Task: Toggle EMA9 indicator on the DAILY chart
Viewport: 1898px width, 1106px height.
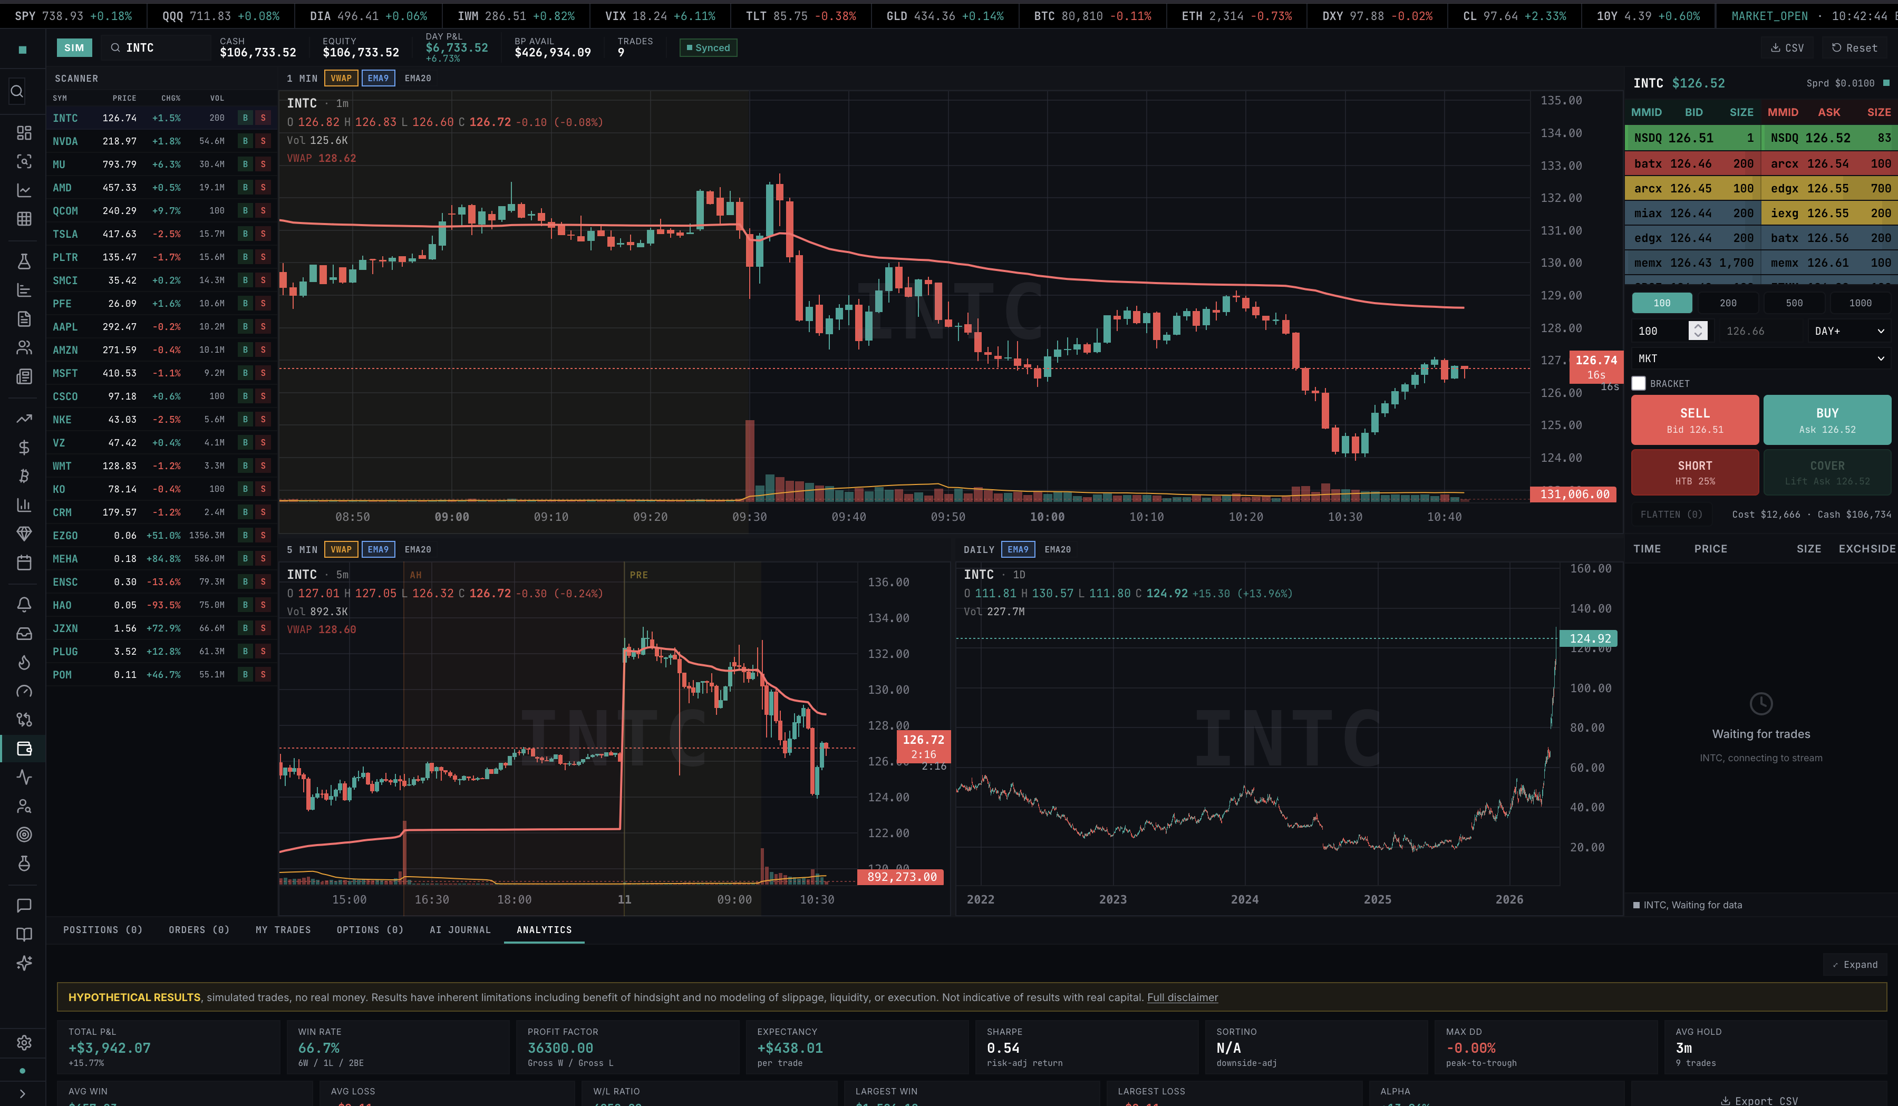Action: coord(1018,550)
